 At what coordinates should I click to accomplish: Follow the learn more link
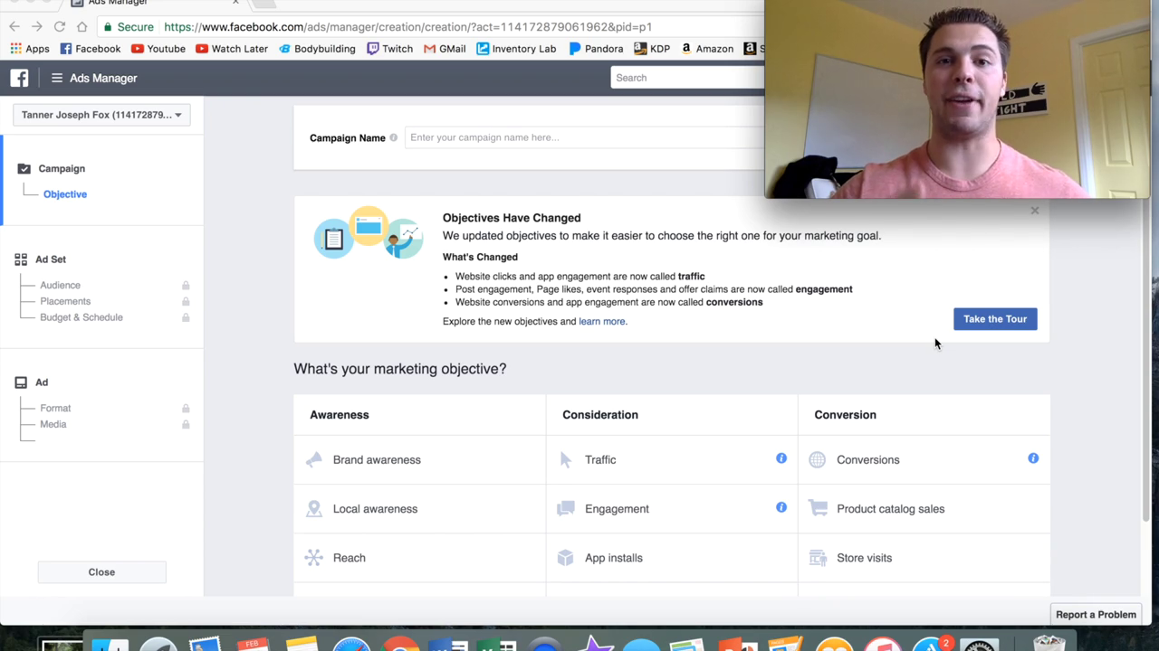pyautogui.click(x=601, y=322)
